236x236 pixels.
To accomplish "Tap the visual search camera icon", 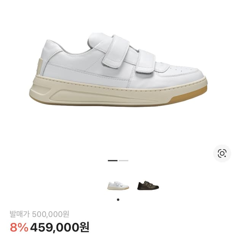I will tap(222, 153).
